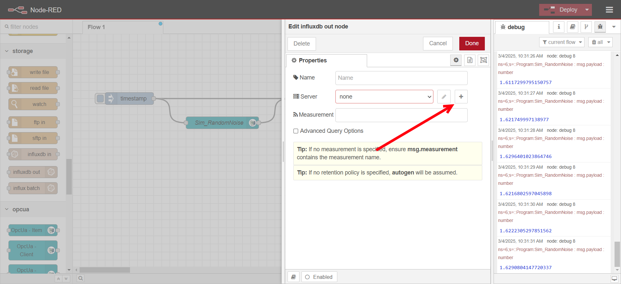621x284 pixels.
Task: Toggle the node Enabled button
Action: (x=319, y=277)
